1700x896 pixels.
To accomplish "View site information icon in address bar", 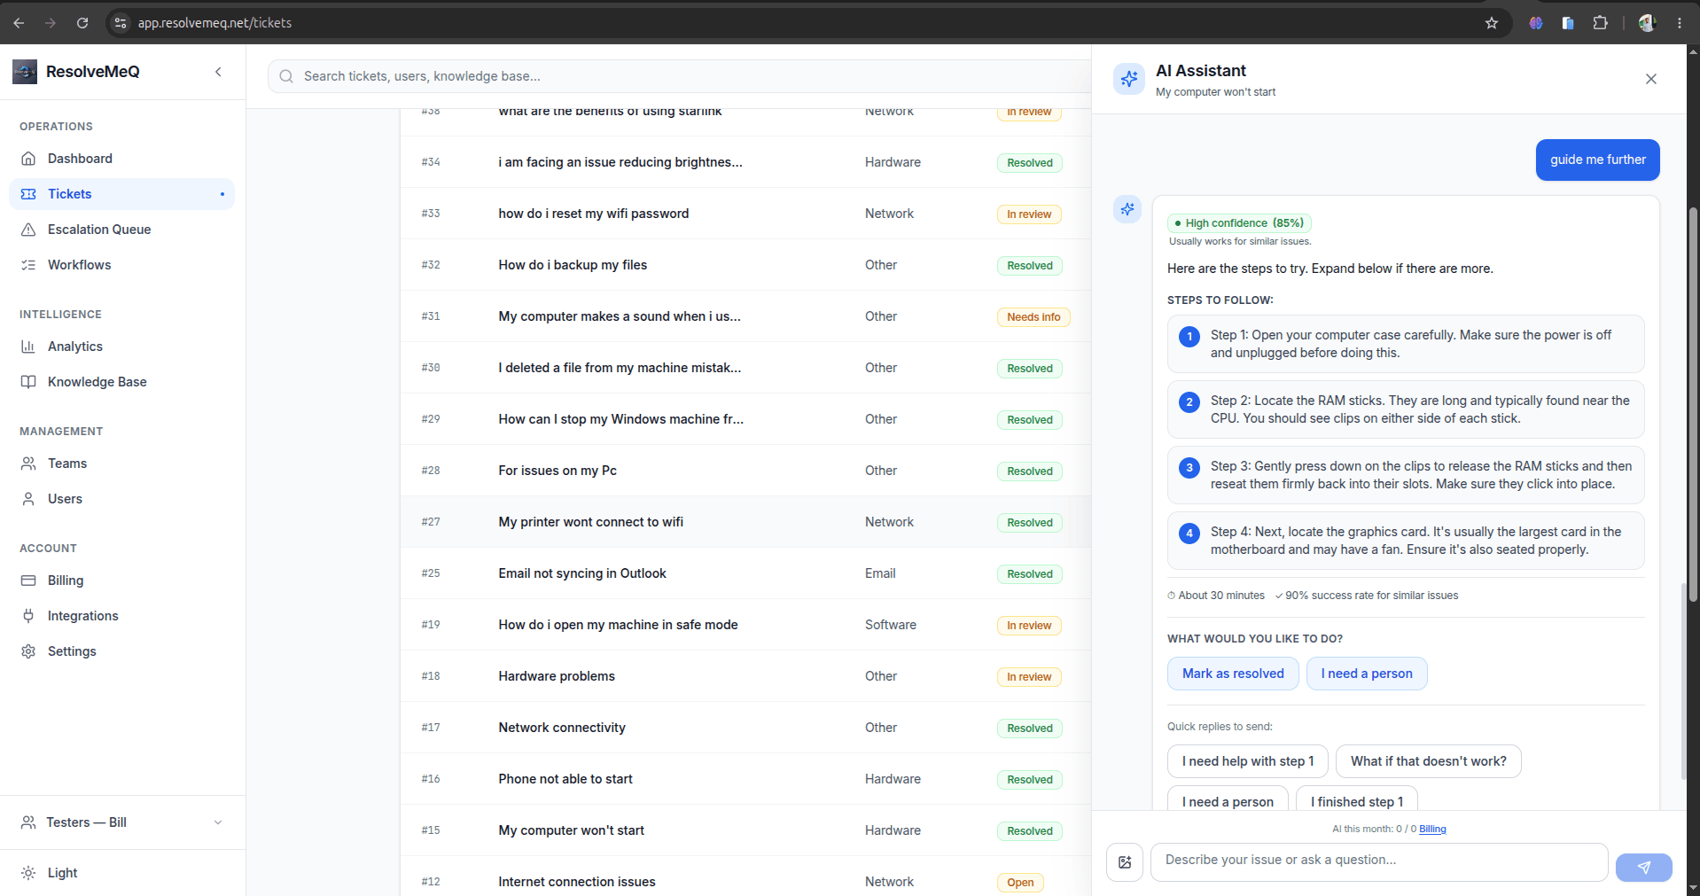I will tap(121, 23).
